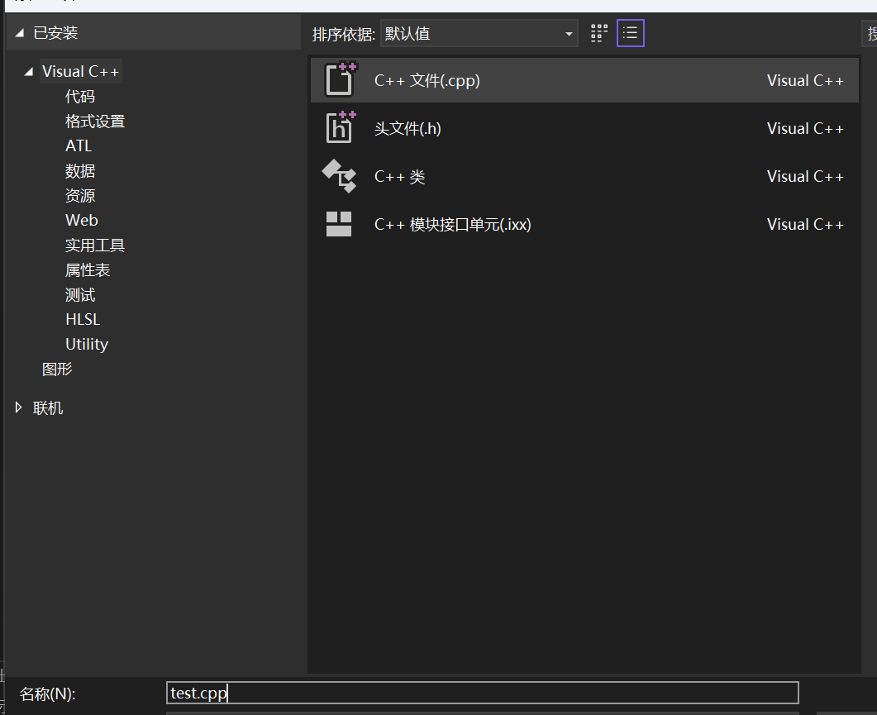This screenshot has height=715, width=877.
Task: Select the 'C++ 类' template row
Action: click(x=584, y=176)
